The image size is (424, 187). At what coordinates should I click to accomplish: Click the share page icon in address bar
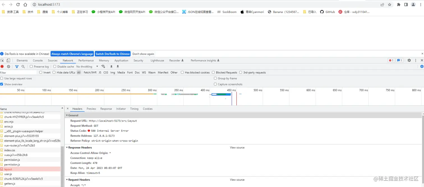pos(382,4)
